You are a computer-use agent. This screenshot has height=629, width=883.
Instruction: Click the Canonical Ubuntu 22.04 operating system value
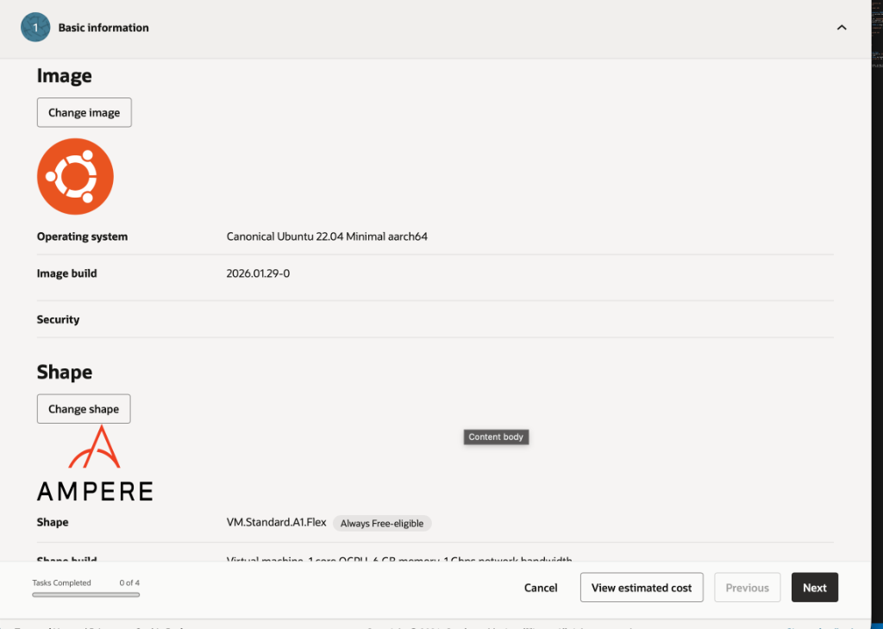point(327,236)
